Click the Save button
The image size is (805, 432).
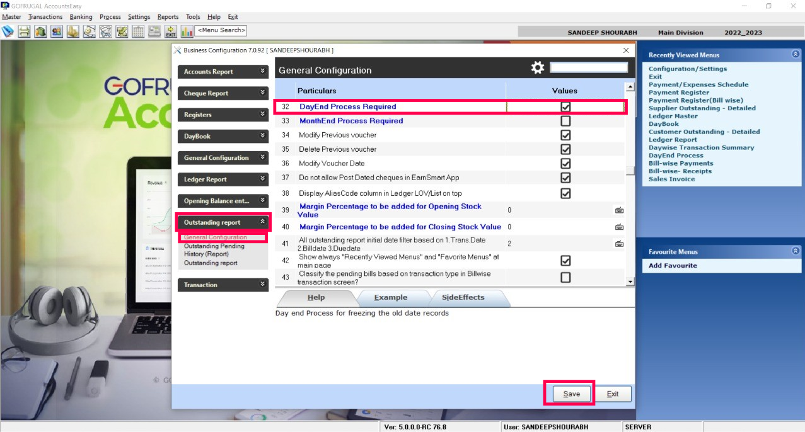[x=571, y=394]
